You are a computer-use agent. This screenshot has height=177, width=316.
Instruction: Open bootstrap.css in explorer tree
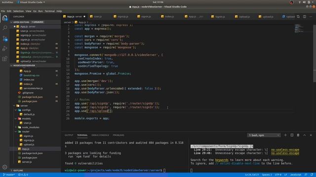coord(32,75)
